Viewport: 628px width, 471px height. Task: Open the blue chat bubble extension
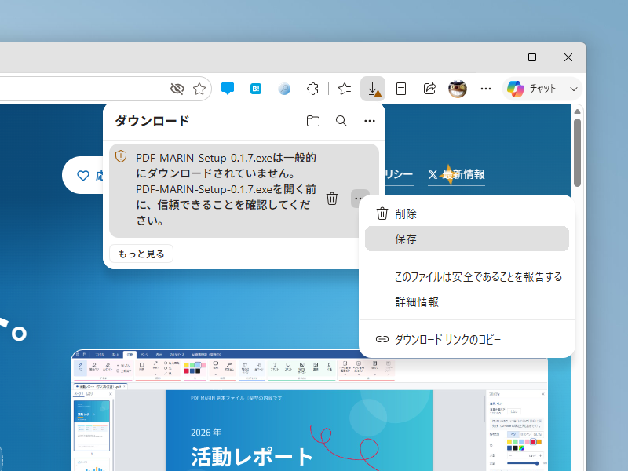tap(228, 89)
